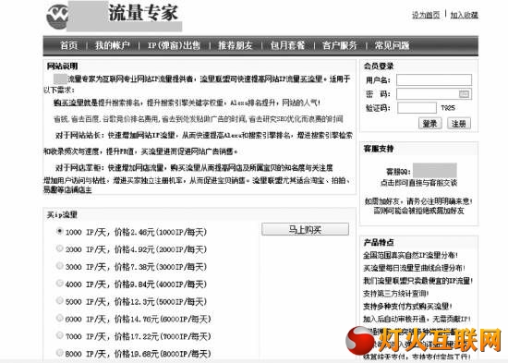The height and width of the screenshot is (363, 508).
Task: Click the 登录 login button
Action: 429,124
